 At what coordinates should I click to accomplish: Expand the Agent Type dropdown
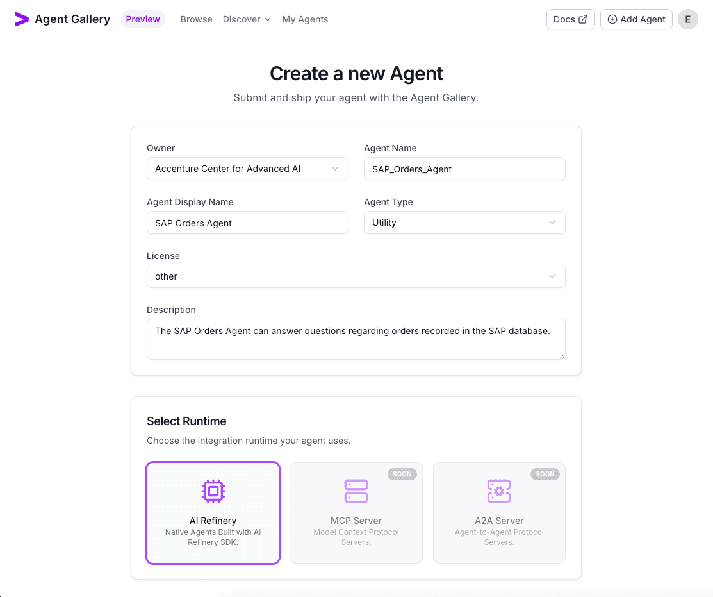coord(464,223)
